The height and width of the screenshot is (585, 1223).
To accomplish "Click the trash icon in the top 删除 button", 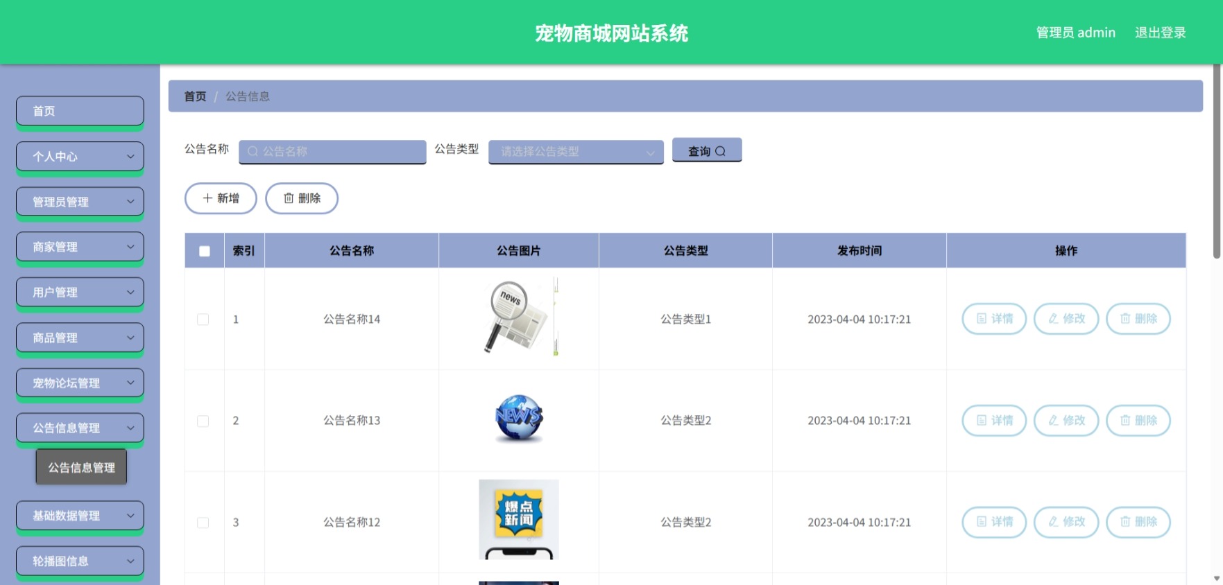I will point(289,198).
